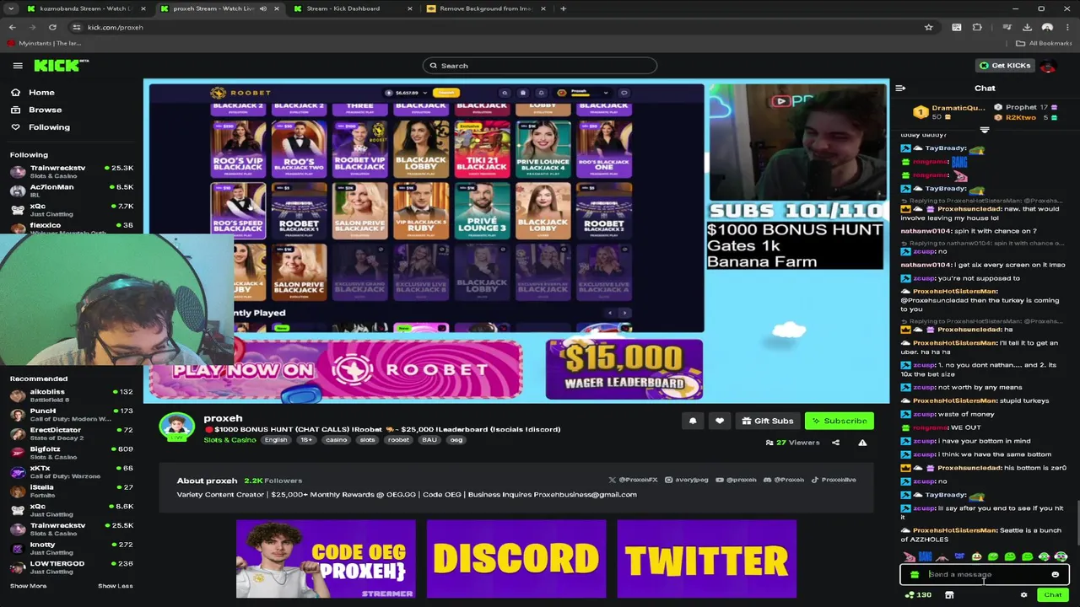1080x607 pixels.
Task: Reload the page
Action: tap(52, 27)
